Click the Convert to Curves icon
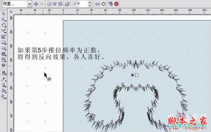The width and height of the screenshot is (211, 132). tap(103, 4)
